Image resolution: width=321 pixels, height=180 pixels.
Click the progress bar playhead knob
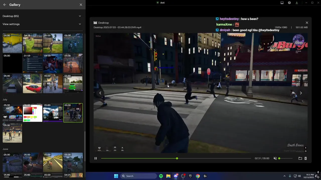click(177, 158)
